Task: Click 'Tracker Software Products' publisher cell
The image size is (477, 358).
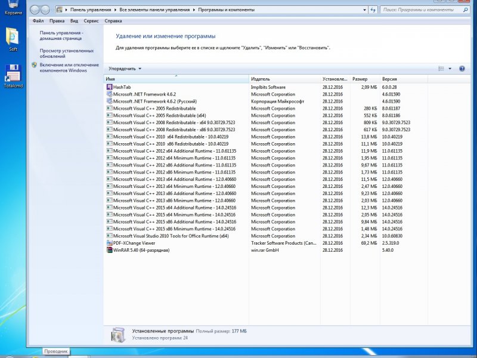Action: pos(284,243)
